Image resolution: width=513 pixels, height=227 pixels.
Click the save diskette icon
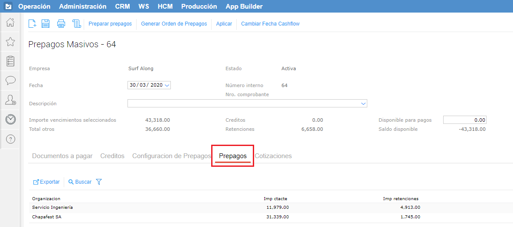coord(46,24)
